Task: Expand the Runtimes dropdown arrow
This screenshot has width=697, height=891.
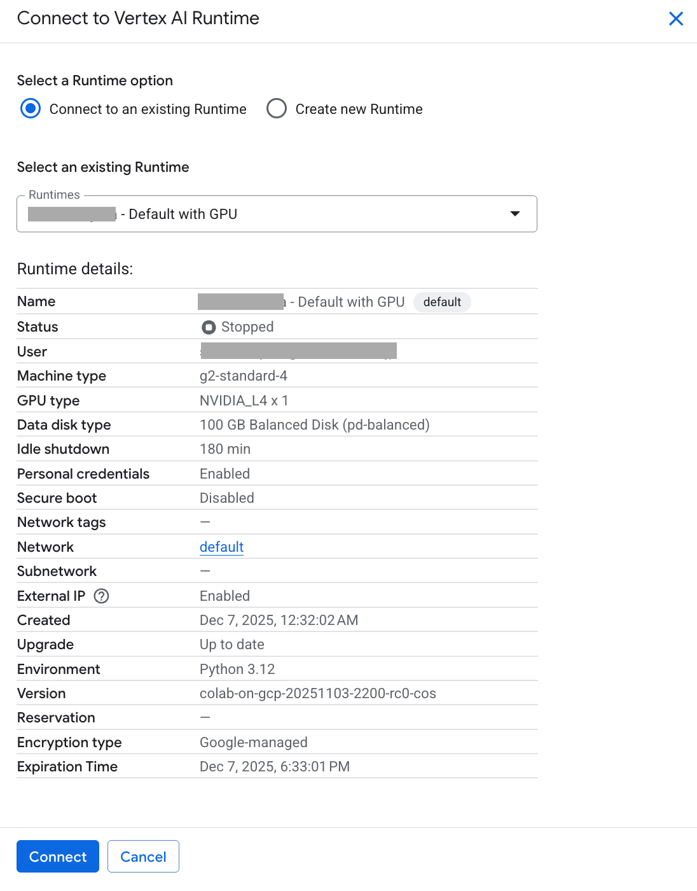Action: pos(514,214)
